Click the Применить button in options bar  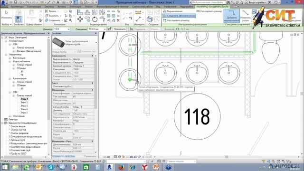point(120,29)
